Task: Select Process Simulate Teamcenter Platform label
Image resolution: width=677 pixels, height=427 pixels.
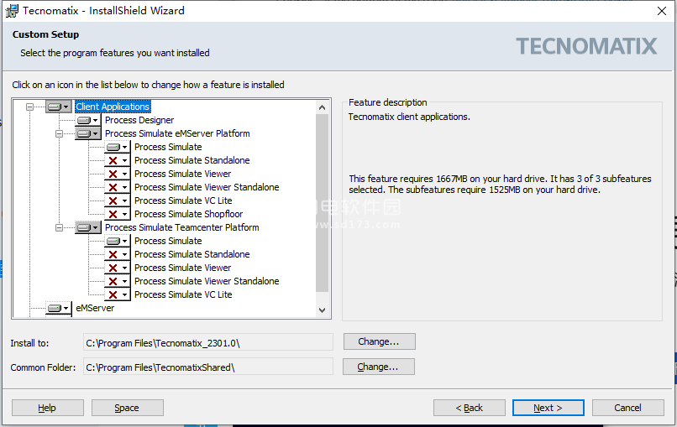Action: pos(182,227)
